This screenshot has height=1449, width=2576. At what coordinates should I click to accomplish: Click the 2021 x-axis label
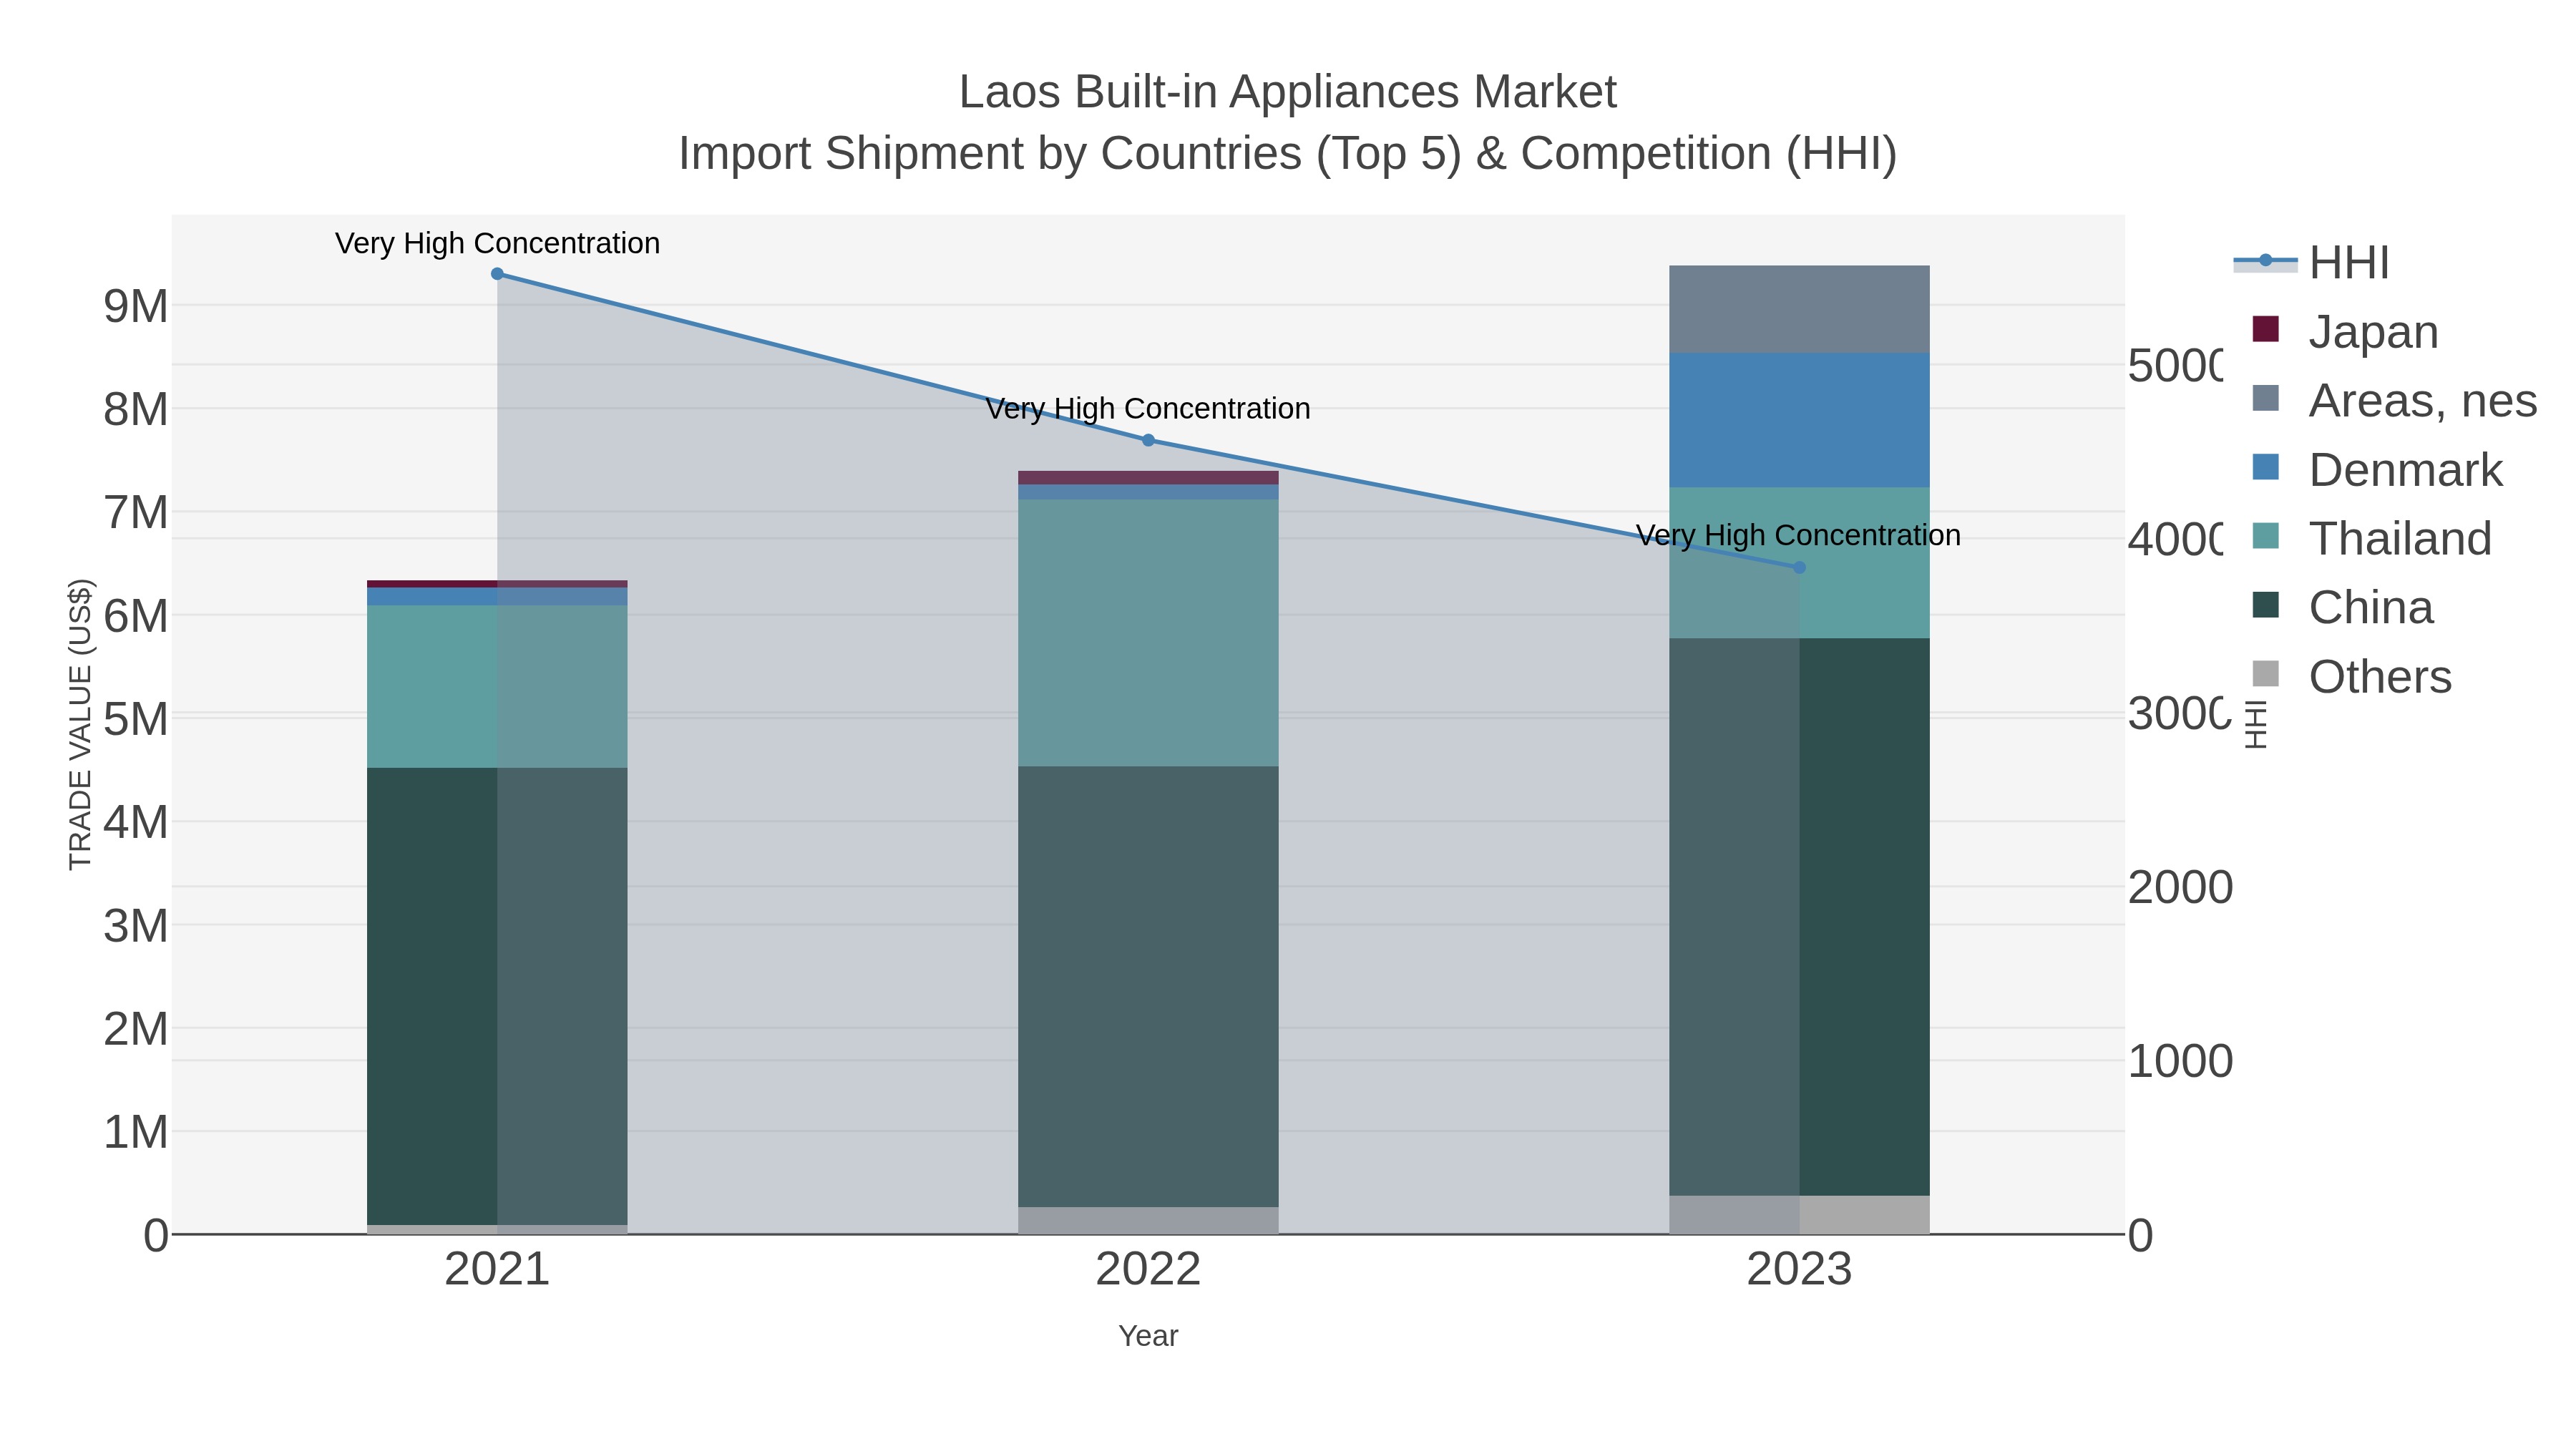click(x=497, y=1270)
